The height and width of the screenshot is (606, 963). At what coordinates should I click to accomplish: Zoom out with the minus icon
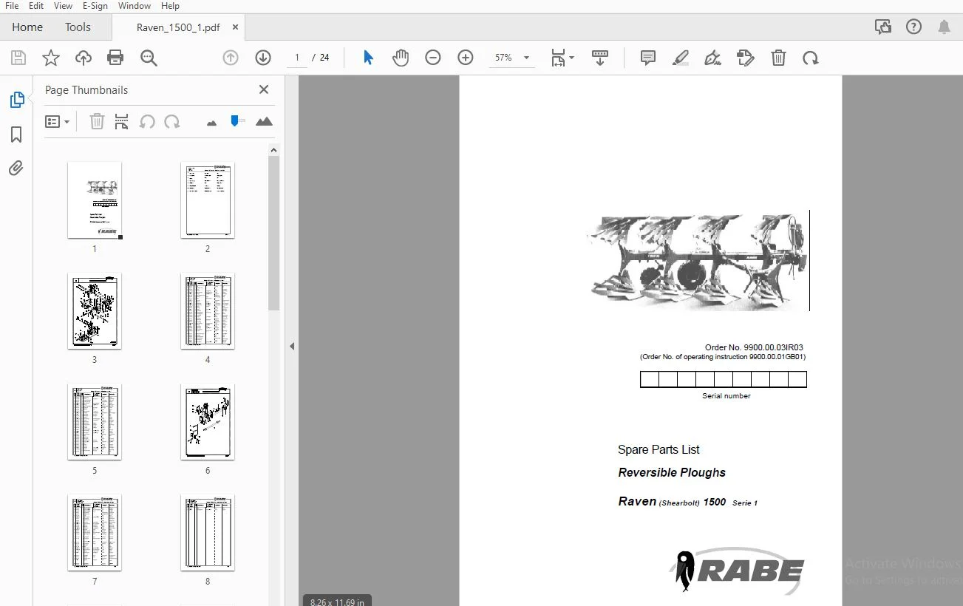[433, 58]
